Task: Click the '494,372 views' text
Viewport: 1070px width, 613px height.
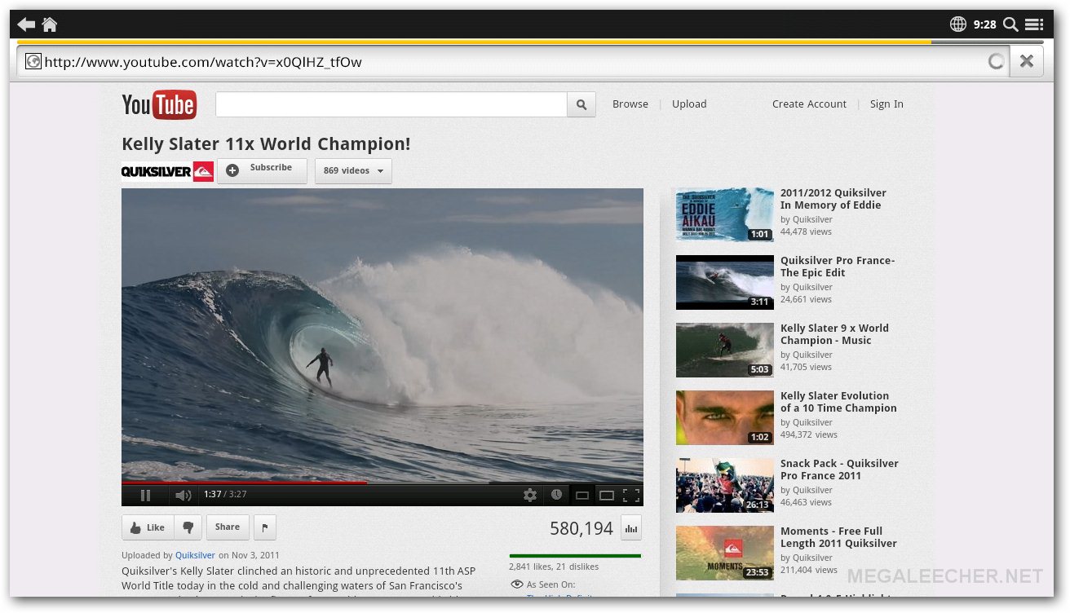Action: coord(809,434)
